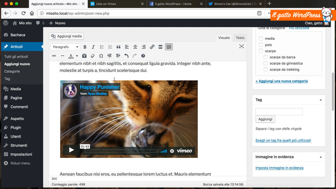Insert special character omega icon

tap(101, 56)
